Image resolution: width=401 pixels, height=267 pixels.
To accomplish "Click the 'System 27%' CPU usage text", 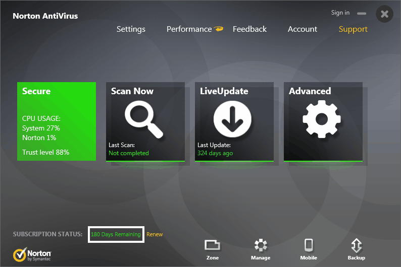I will pos(41,128).
